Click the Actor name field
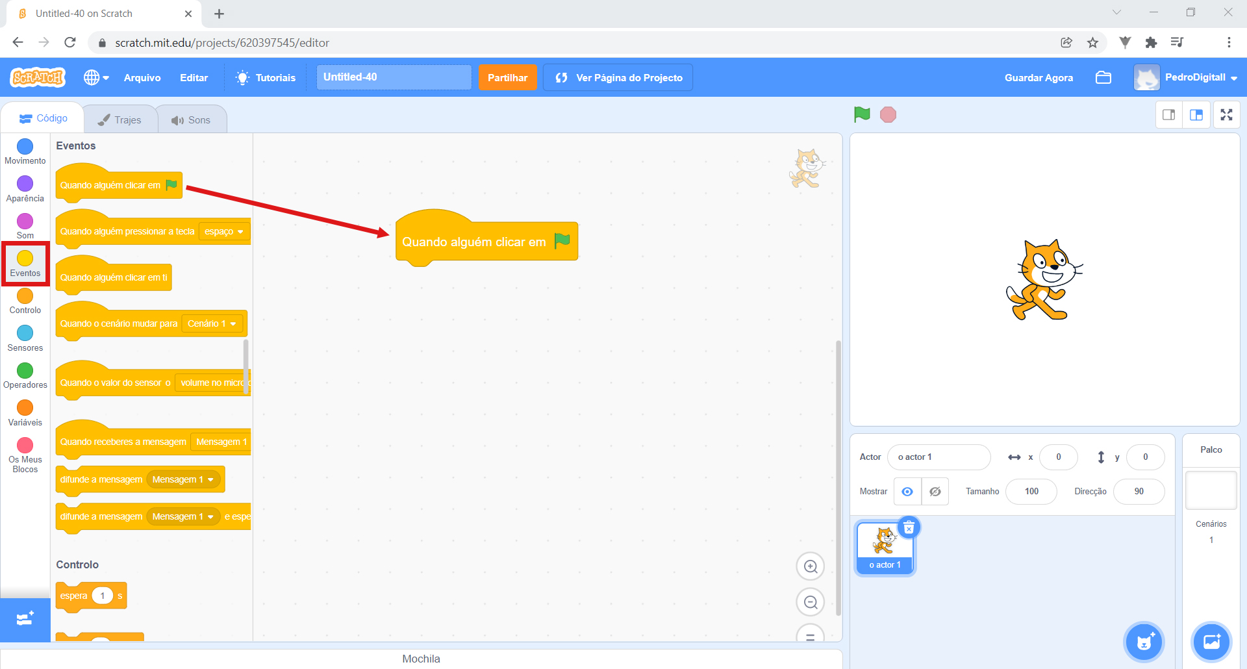The height and width of the screenshot is (669, 1247). [x=938, y=457]
